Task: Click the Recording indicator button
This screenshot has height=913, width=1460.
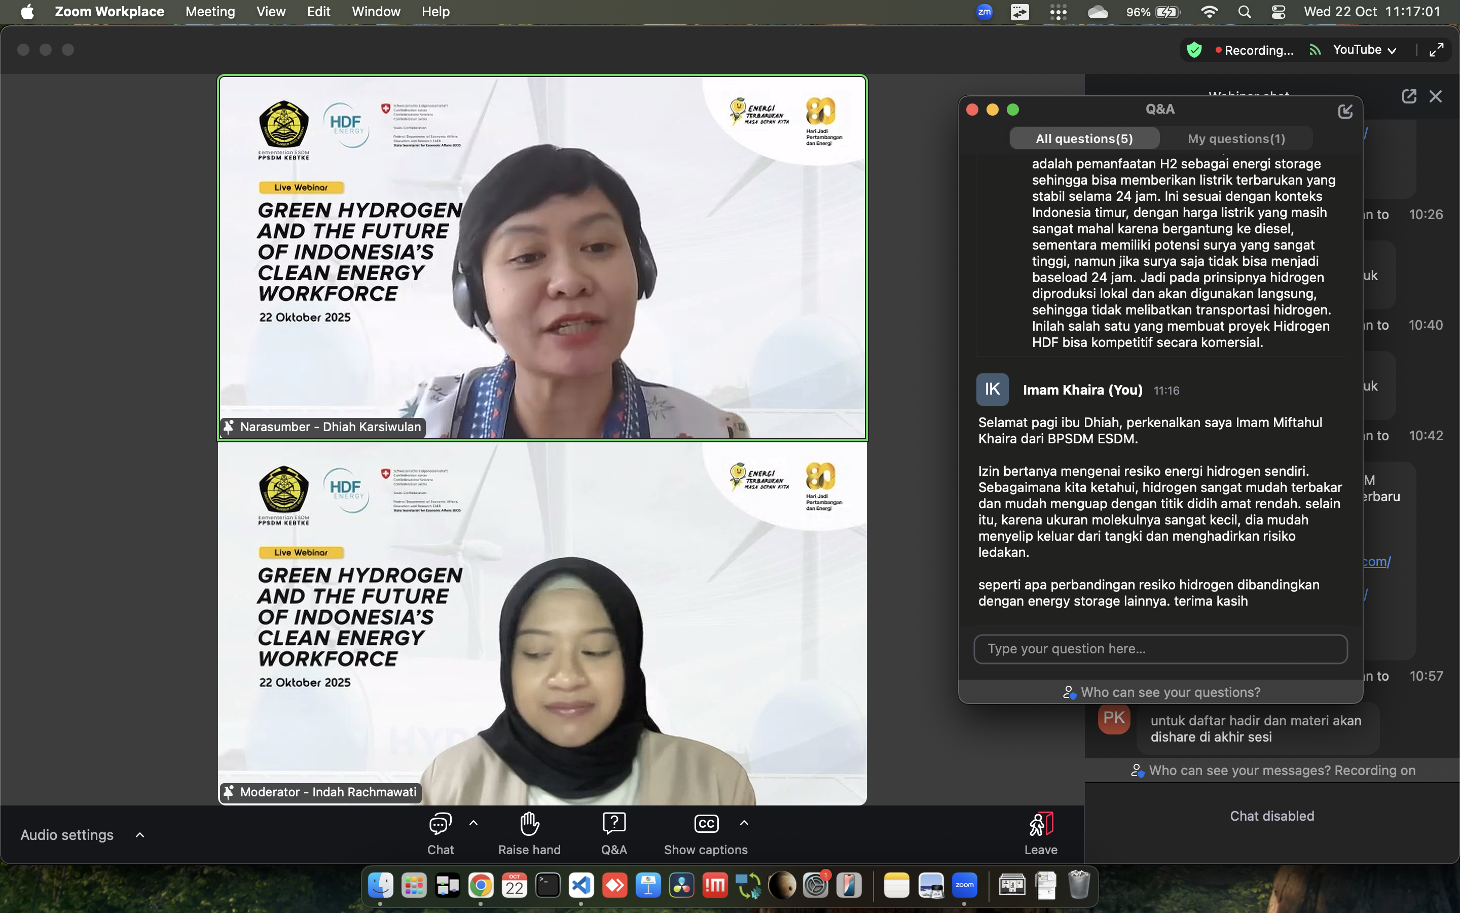Action: [x=1254, y=50]
